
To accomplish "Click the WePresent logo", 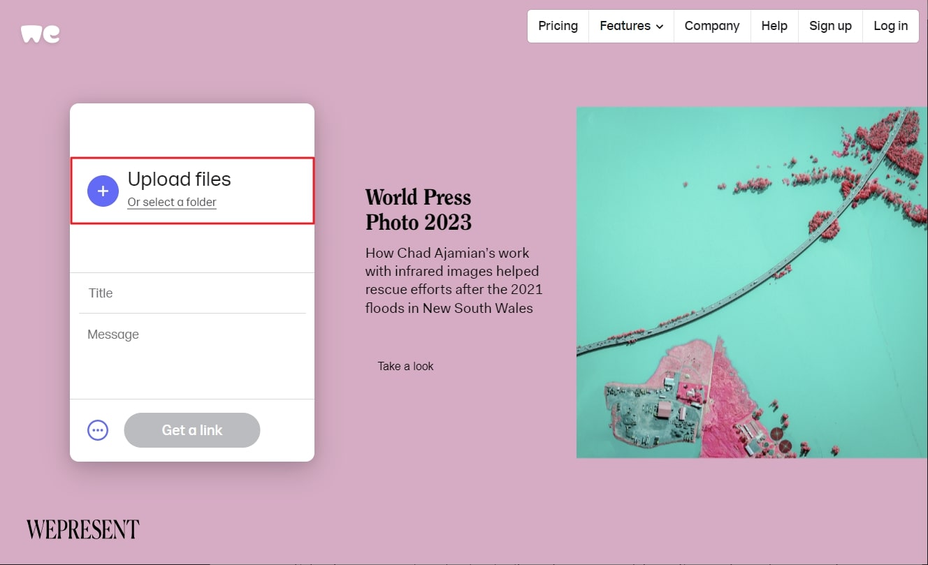I will click(82, 529).
